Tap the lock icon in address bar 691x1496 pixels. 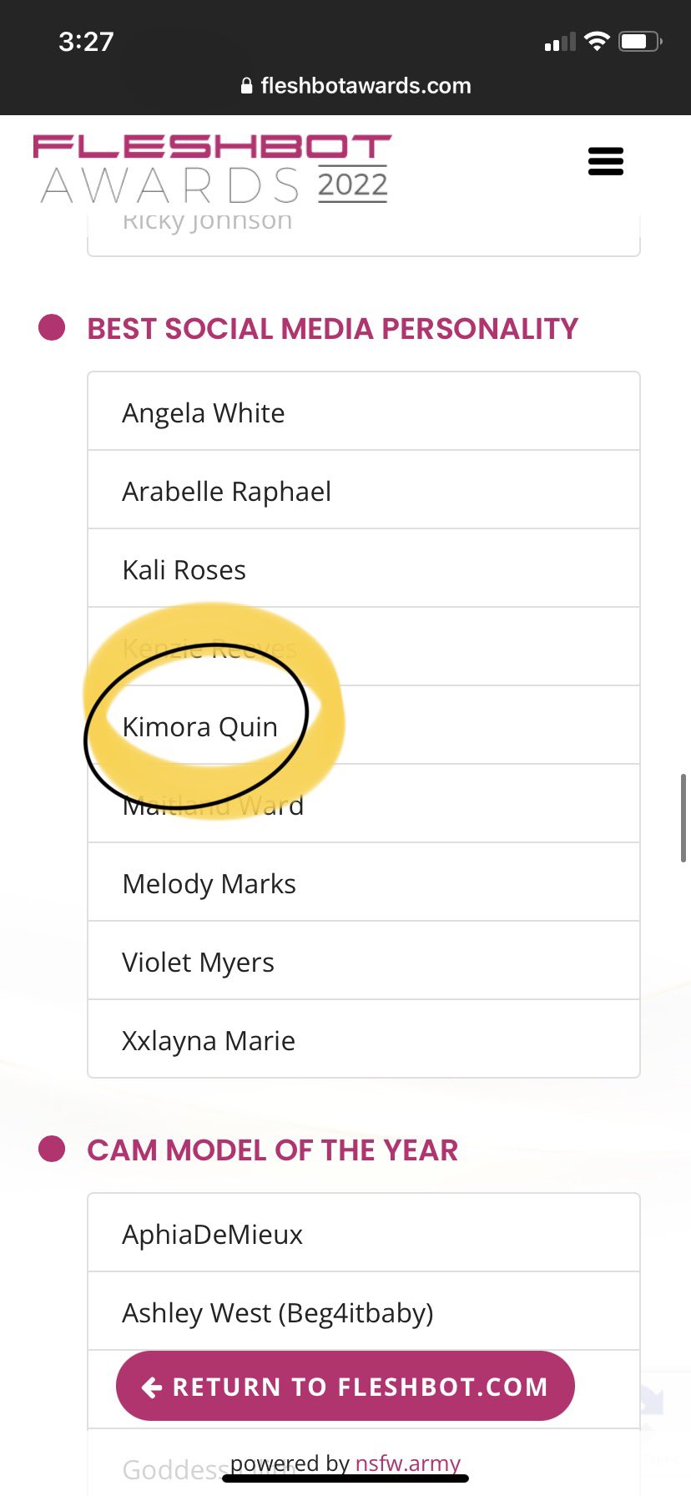point(246,85)
